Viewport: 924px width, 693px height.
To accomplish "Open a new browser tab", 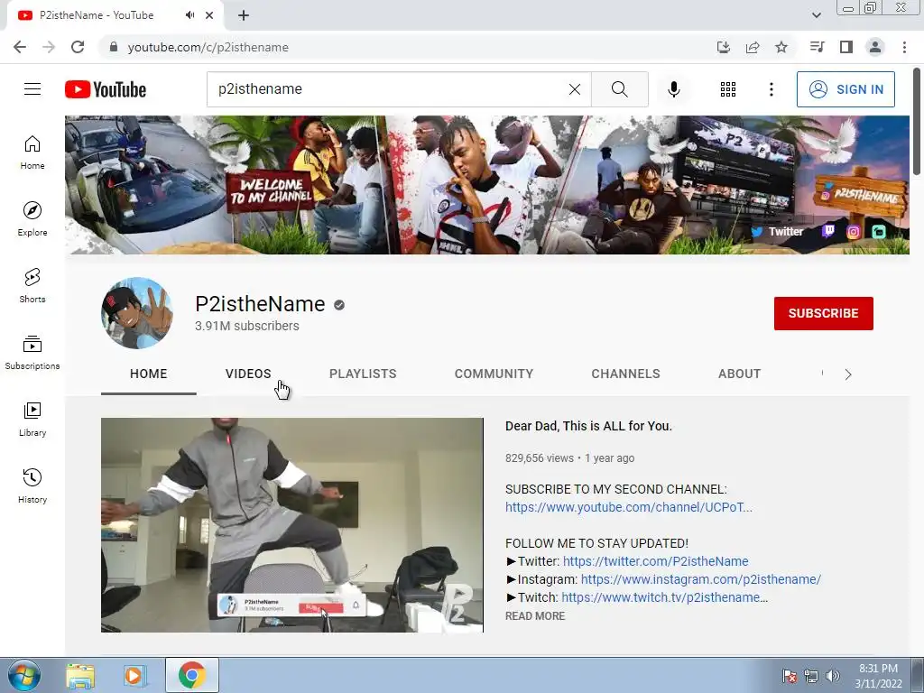I will [244, 15].
